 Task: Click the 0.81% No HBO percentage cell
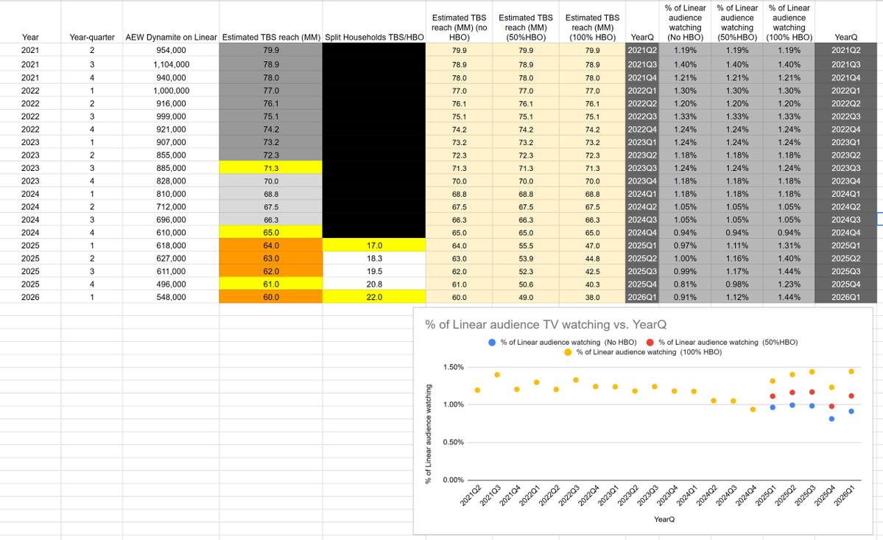[685, 284]
